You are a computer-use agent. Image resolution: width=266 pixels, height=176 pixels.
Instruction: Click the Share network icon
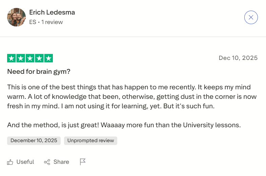point(47,162)
